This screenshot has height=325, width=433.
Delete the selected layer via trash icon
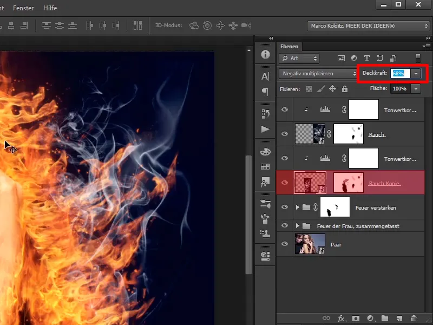pyautogui.click(x=414, y=318)
